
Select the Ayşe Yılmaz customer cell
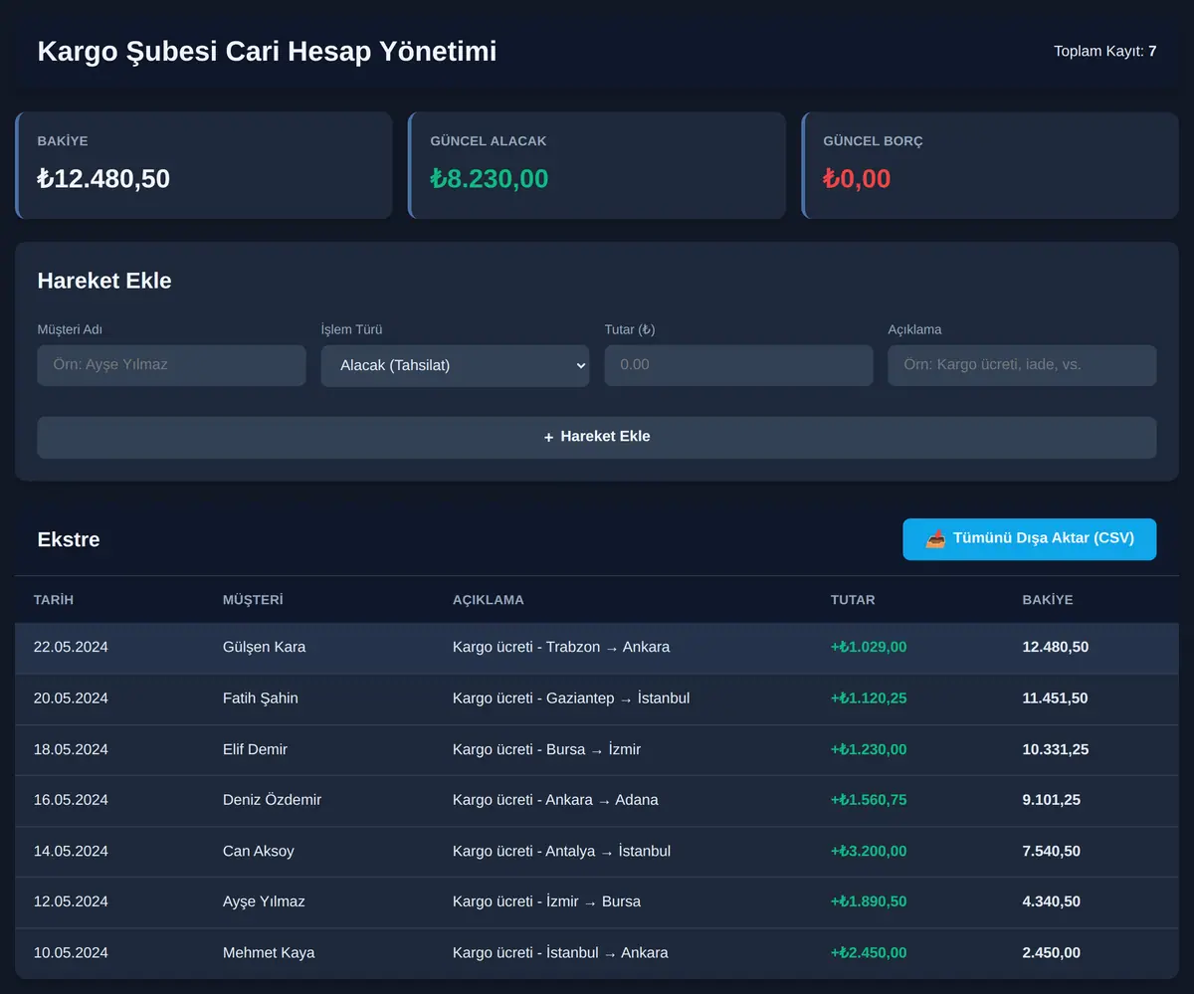[x=264, y=901]
